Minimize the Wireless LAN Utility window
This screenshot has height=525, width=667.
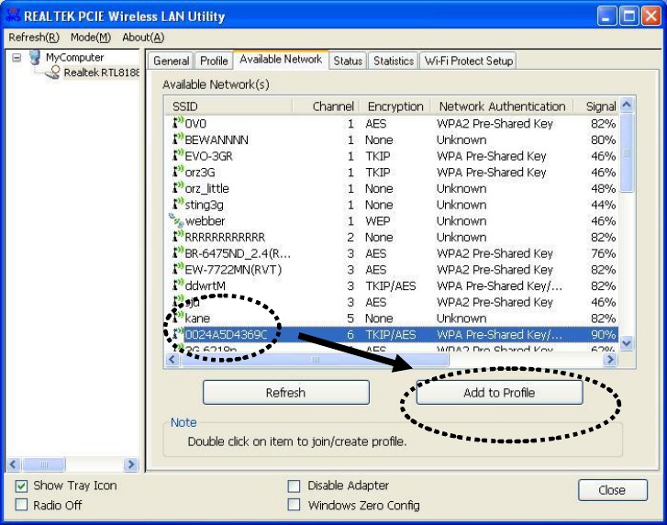(606, 17)
